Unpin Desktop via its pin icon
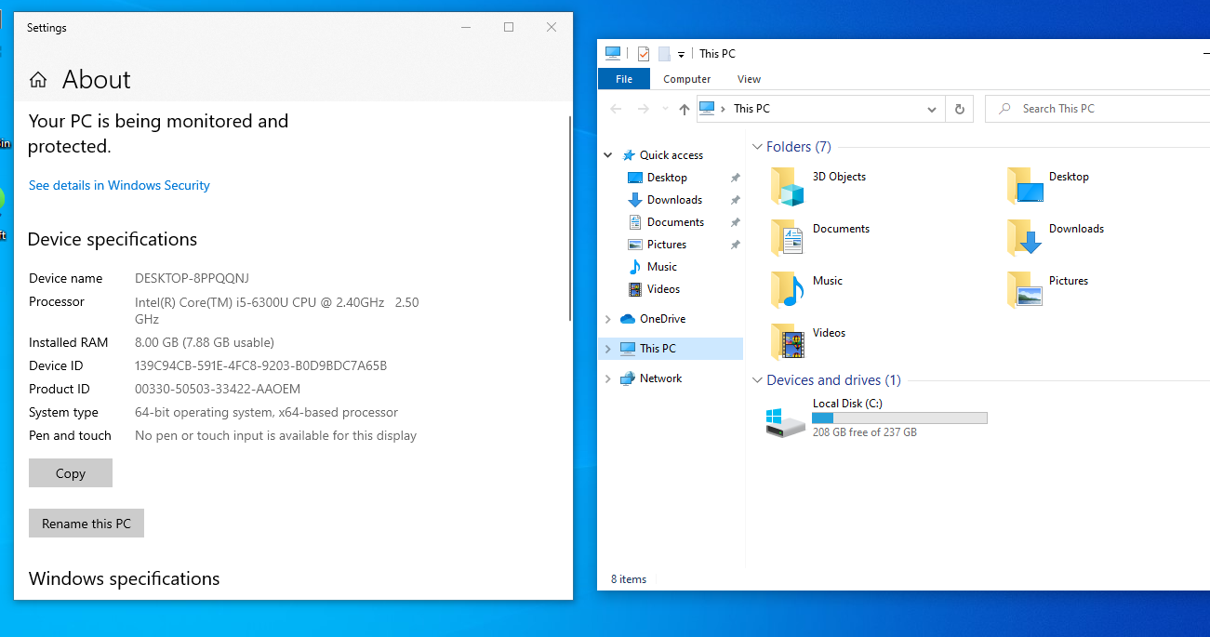1210x637 pixels. (x=735, y=178)
